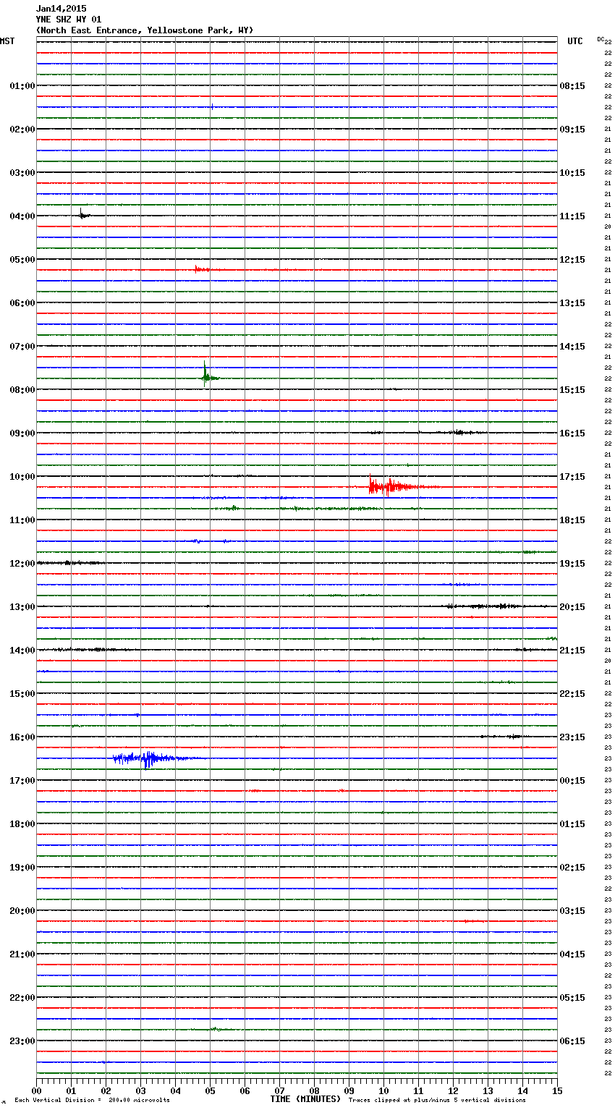Select the 10:00 MST time label

pyautogui.click(x=22, y=477)
